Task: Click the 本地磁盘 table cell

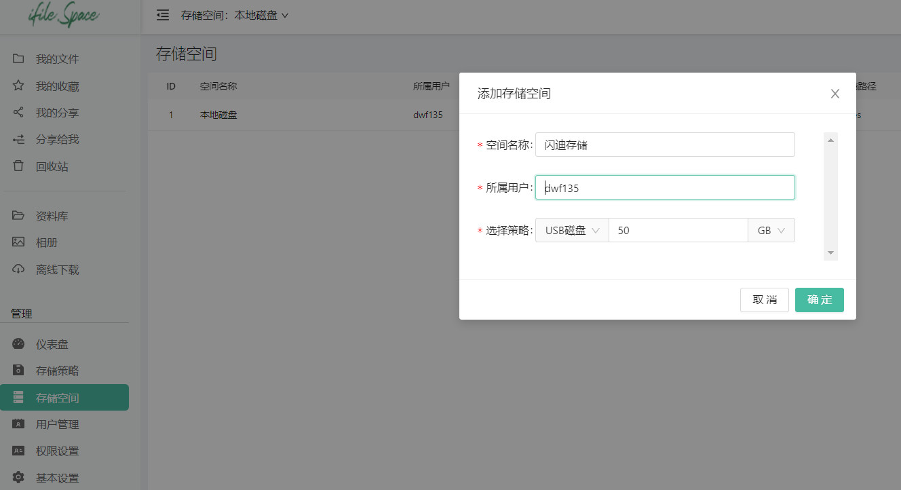Action: 218,115
